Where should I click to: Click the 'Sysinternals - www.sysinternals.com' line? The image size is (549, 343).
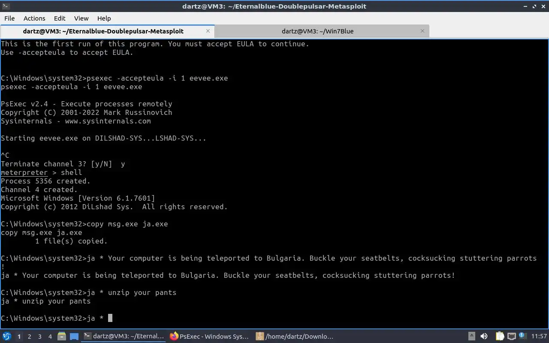[x=76, y=121]
